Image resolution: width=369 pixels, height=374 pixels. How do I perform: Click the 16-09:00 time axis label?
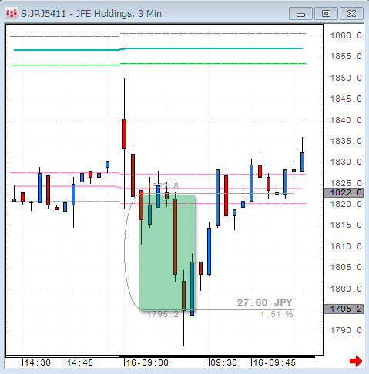pos(147,362)
